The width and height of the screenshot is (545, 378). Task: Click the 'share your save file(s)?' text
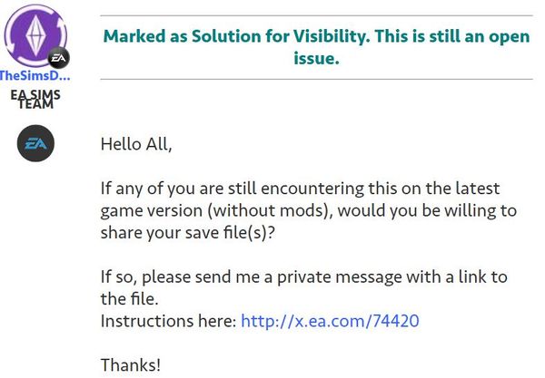(188, 233)
